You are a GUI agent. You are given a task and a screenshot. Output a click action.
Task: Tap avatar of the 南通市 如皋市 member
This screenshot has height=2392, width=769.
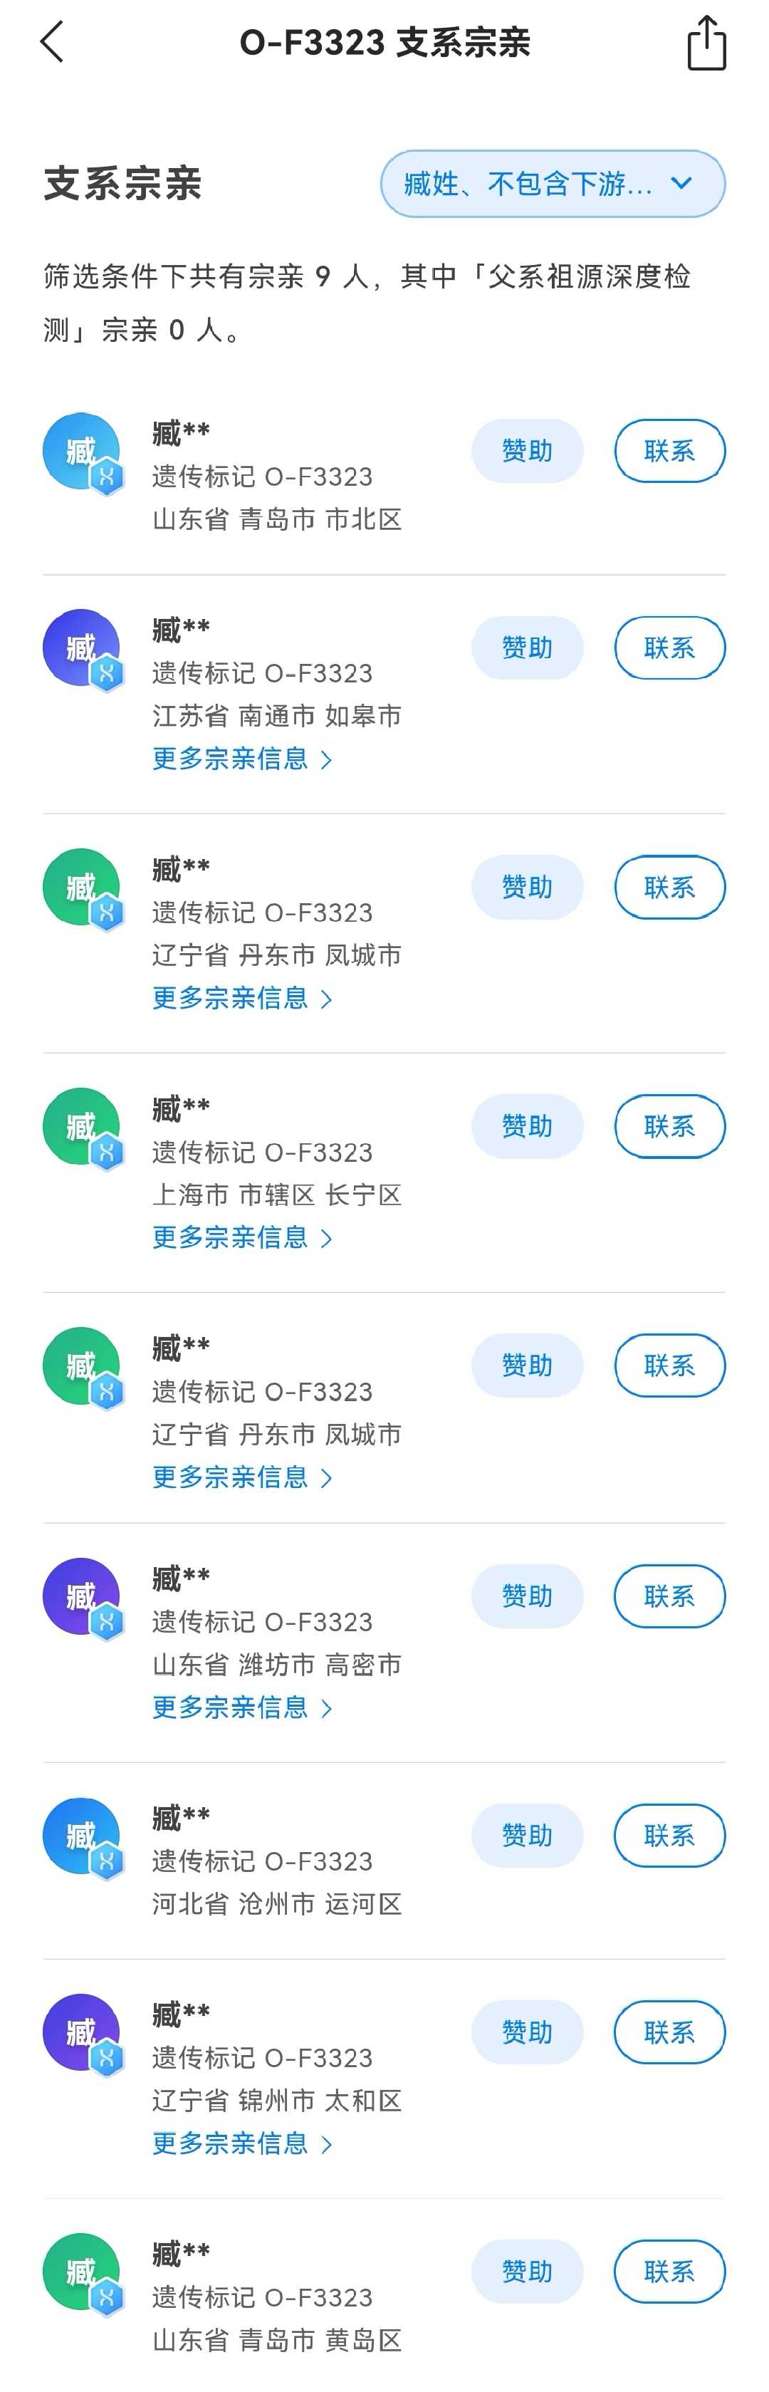[83, 650]
